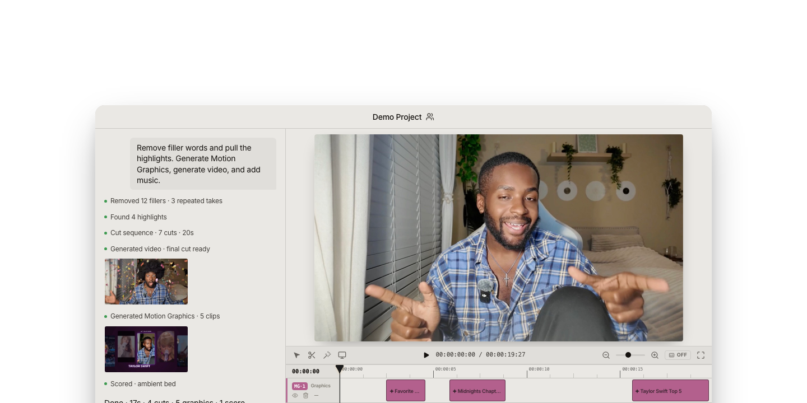Adjust the timeline zoom slider
This screenshot has width=807, height=403.
tap(628, 355)
